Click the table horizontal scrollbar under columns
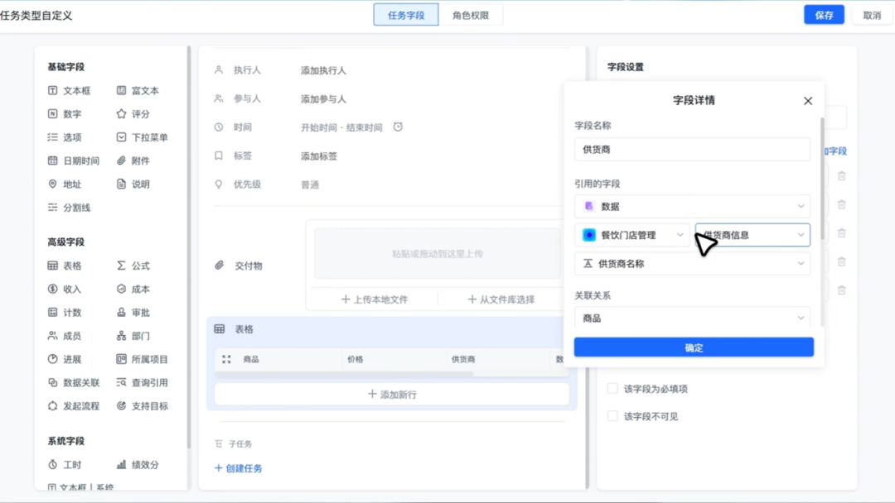The image size is (895, 503). (x=344, y=374)
